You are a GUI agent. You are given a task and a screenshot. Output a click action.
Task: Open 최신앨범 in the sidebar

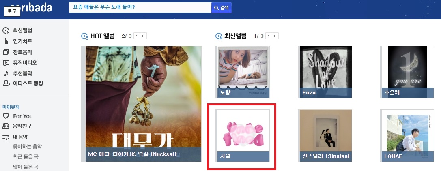coord(17,30)
